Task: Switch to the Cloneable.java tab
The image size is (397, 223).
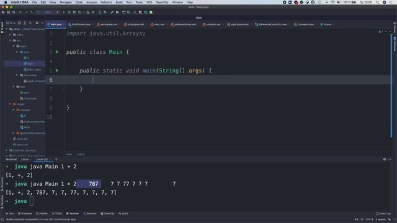Action: coord(305,25)
